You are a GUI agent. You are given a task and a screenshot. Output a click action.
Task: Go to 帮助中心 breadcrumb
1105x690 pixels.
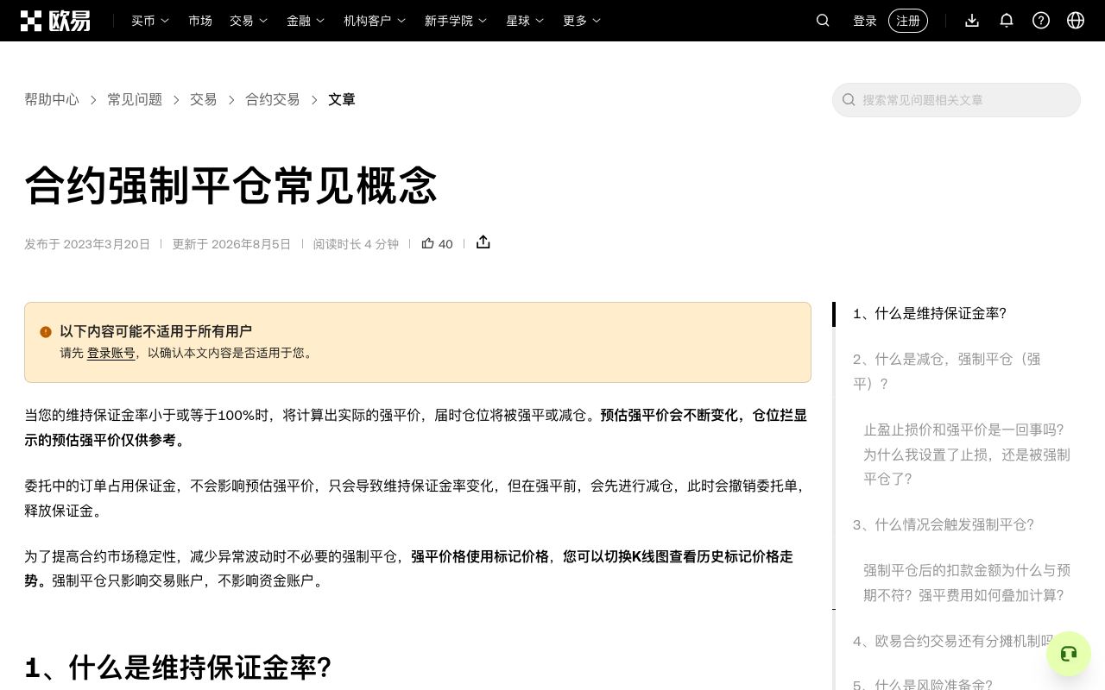(x=52, y=100)
